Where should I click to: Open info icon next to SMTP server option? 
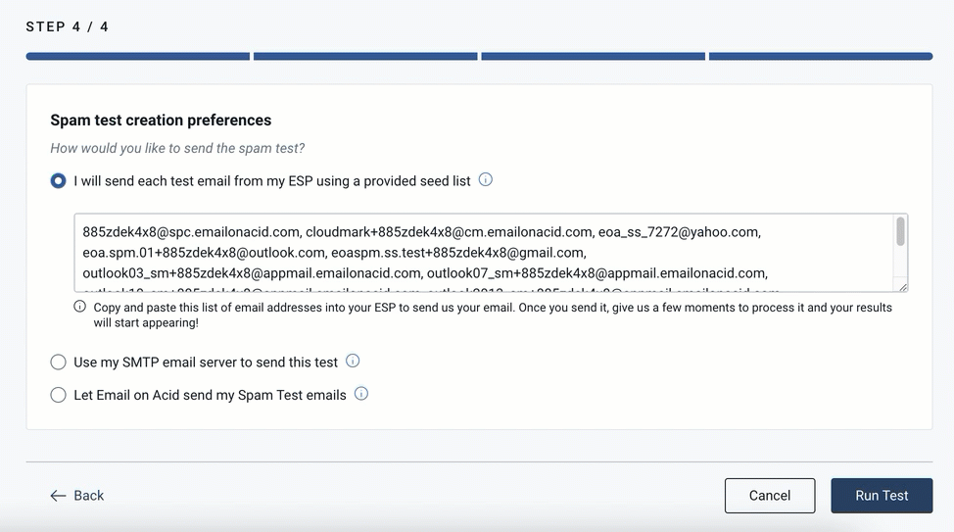(x=353, y=361)
